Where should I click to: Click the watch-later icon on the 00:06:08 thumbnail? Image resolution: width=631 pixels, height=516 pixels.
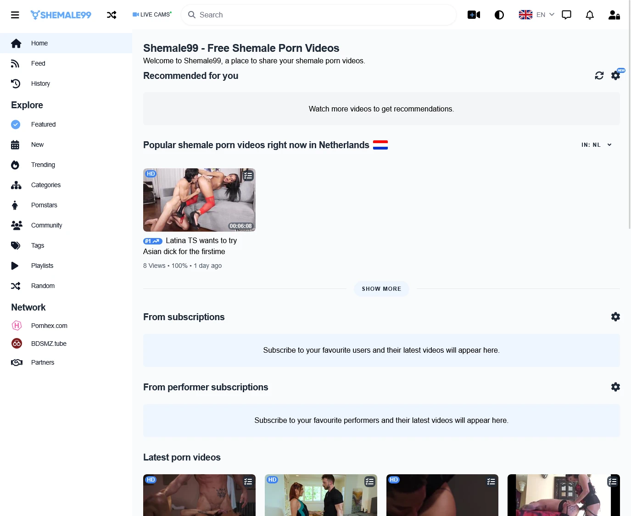coord(248,176)
